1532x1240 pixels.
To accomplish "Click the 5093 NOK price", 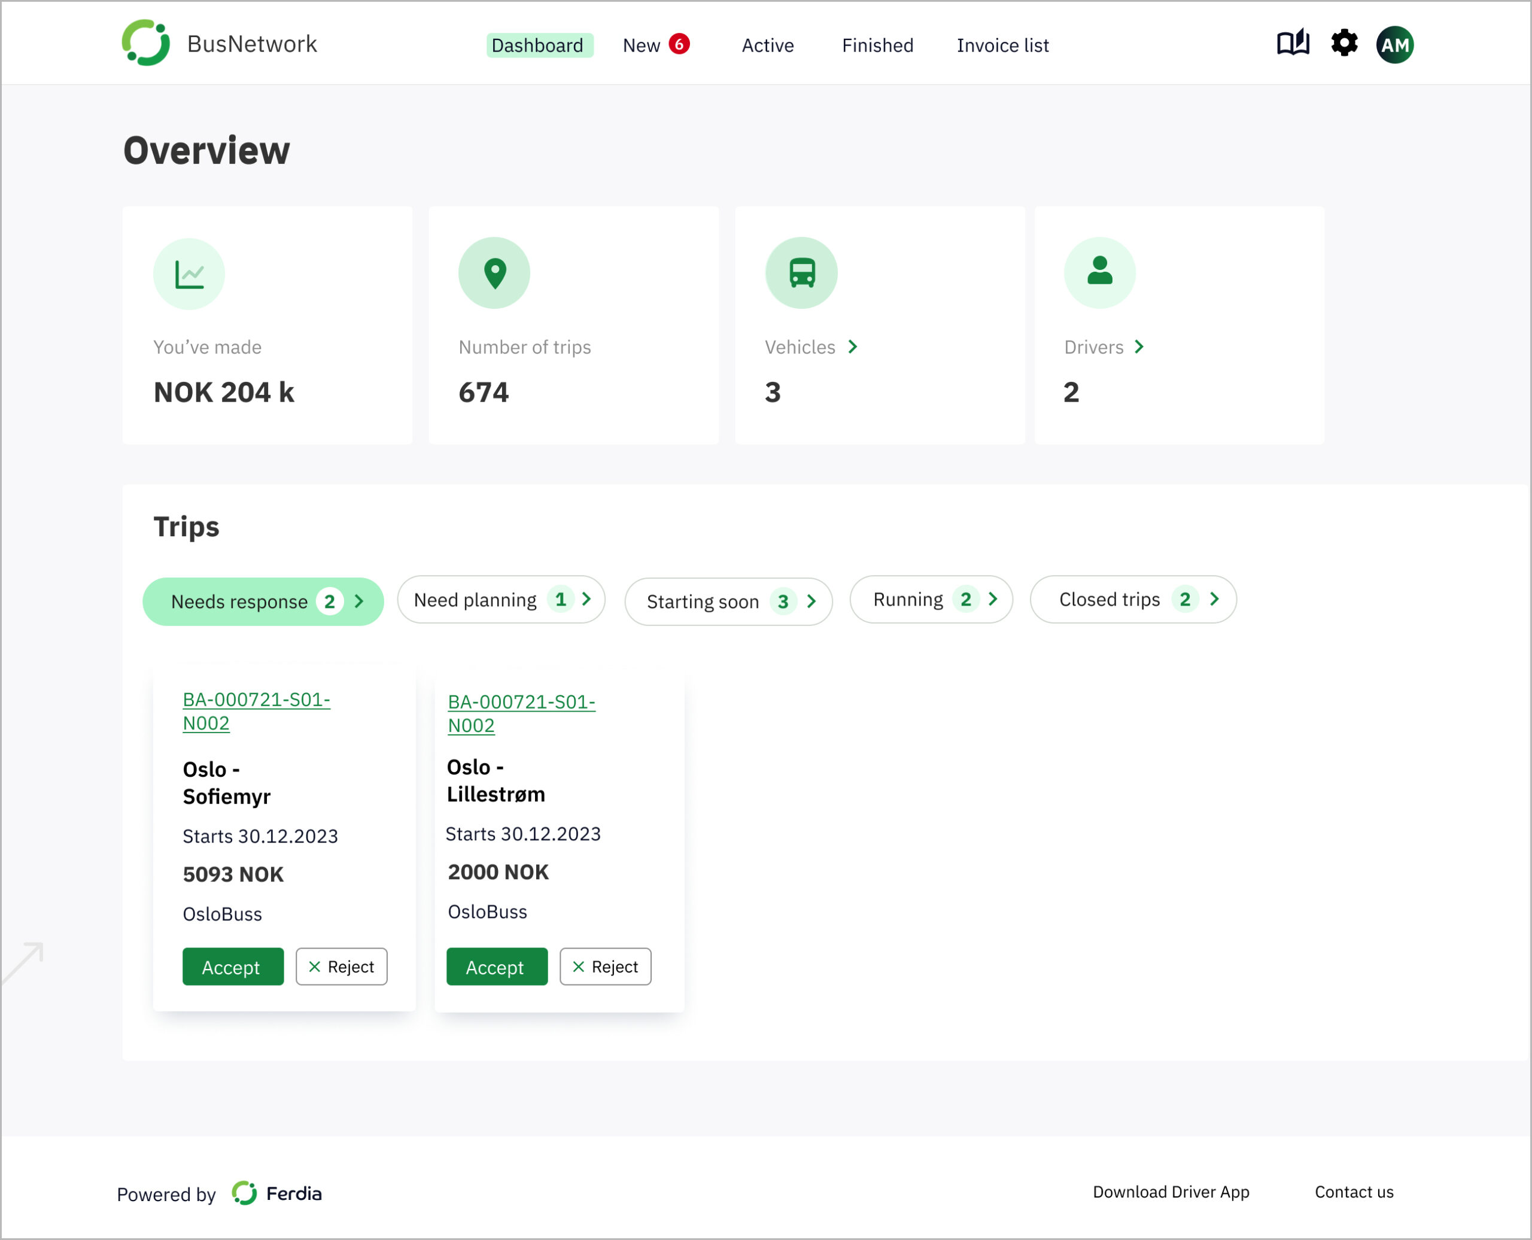I will pos(233,874).
